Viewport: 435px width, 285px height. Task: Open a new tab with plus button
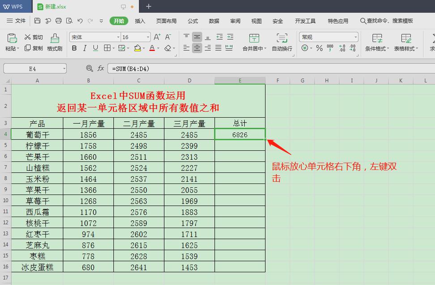(x=149, y=6)
